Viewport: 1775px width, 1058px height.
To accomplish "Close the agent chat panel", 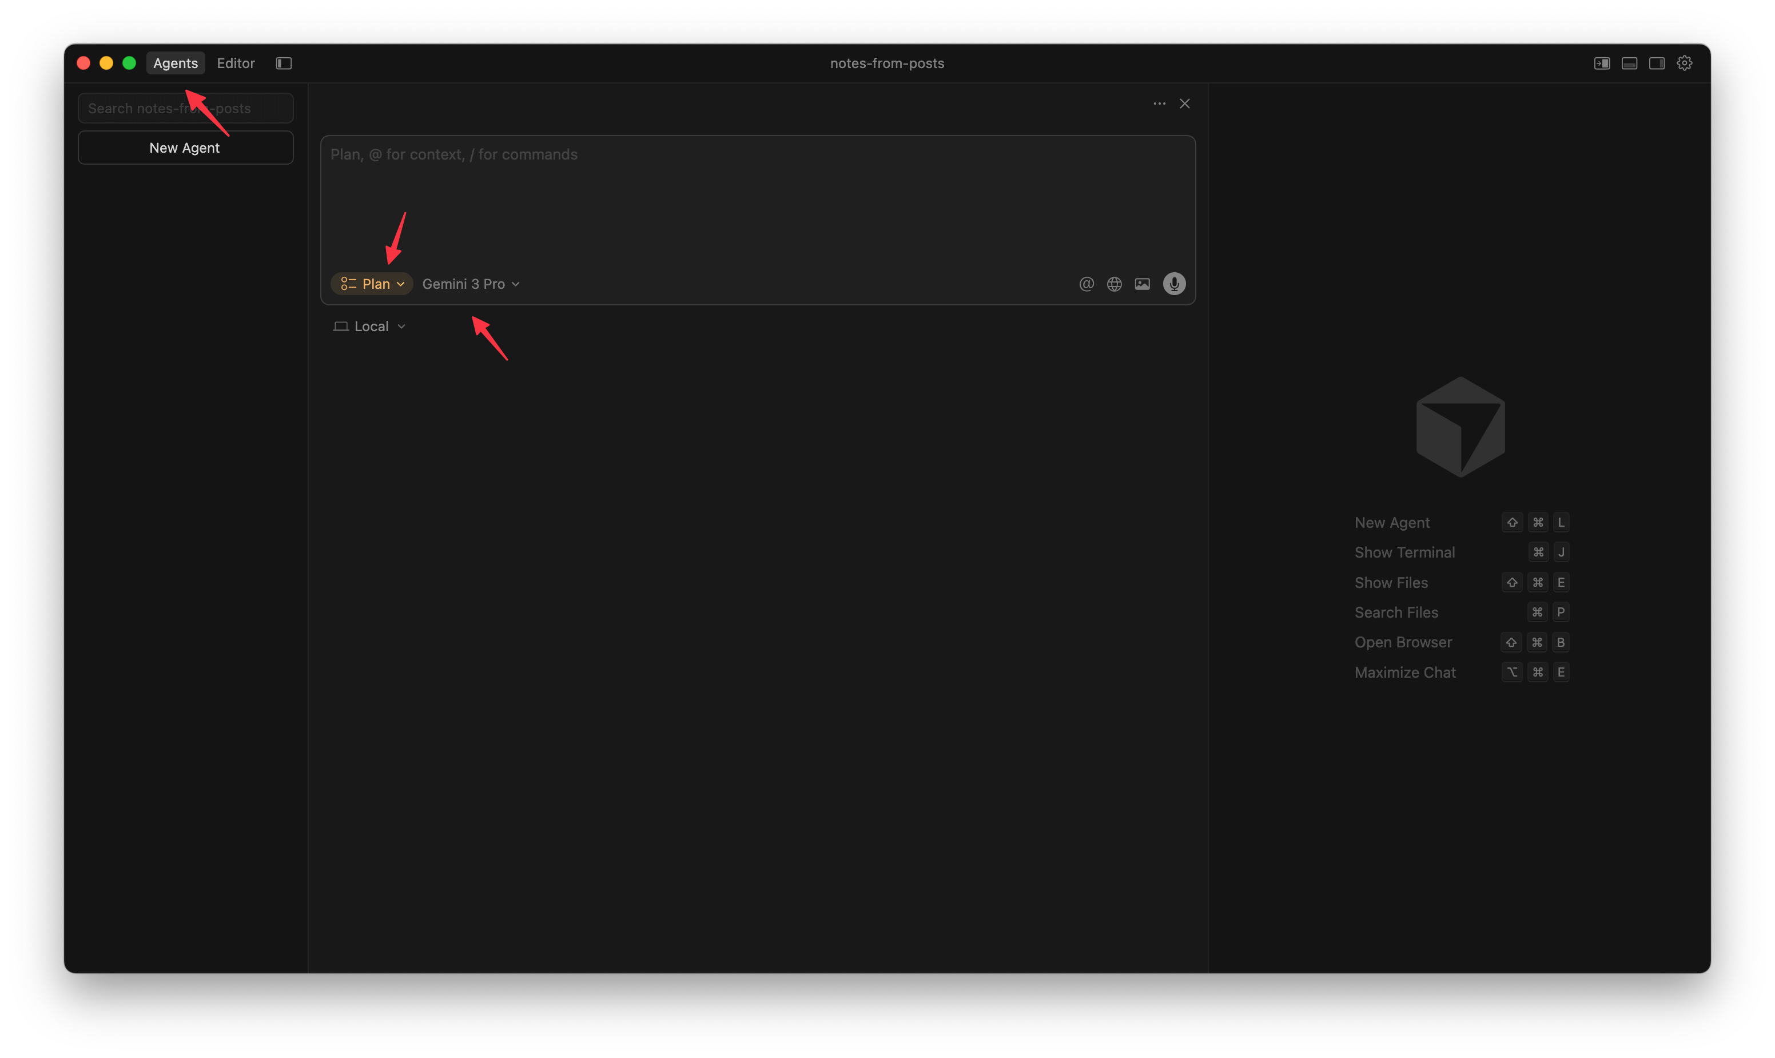I will click(x=1185, y=104).
